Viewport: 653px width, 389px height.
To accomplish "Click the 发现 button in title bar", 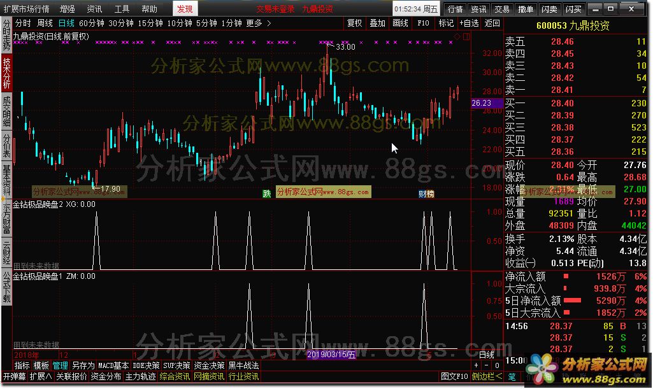I will click(x=185, y=9).
